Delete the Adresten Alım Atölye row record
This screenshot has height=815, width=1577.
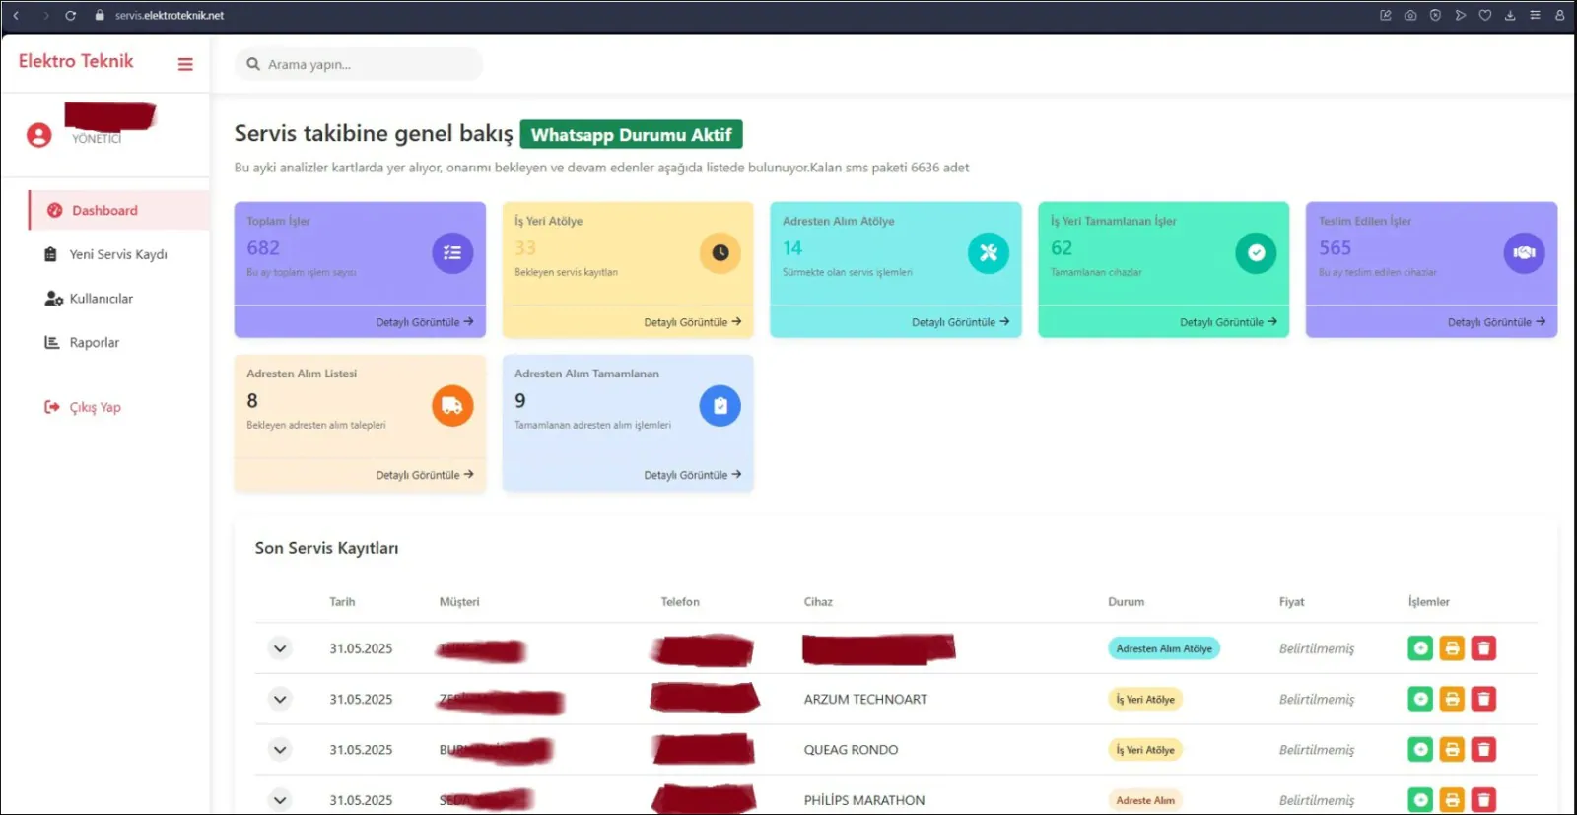(x=1483, y=648)
